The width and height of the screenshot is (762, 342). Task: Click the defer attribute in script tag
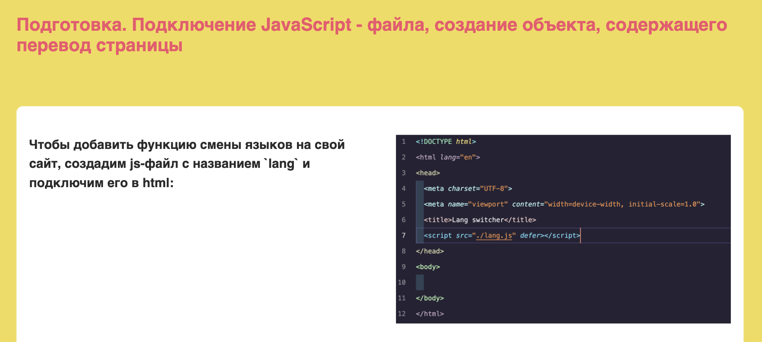(x=529, y=236)
